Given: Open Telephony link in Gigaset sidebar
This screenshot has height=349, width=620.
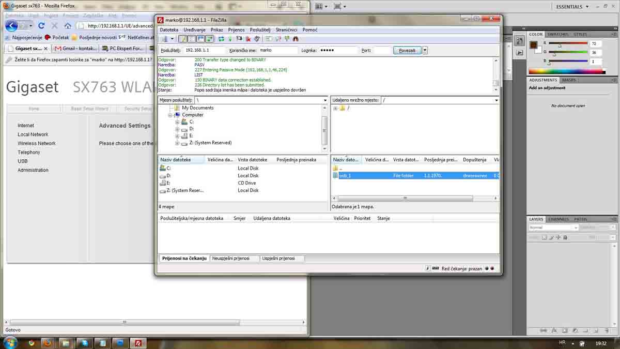Looking at the screenshot, I should (28, 153).
